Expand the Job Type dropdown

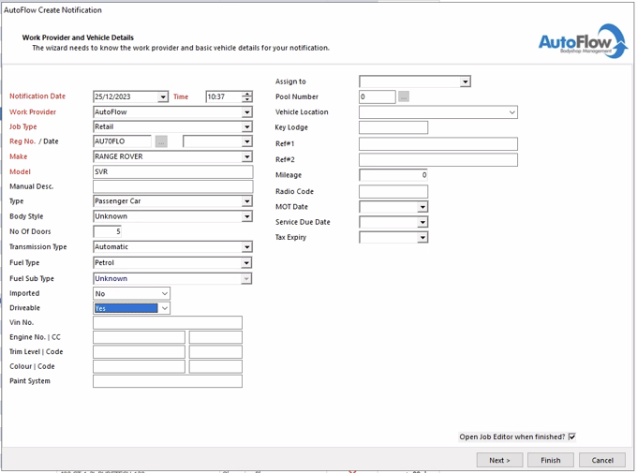click(247, 127)
